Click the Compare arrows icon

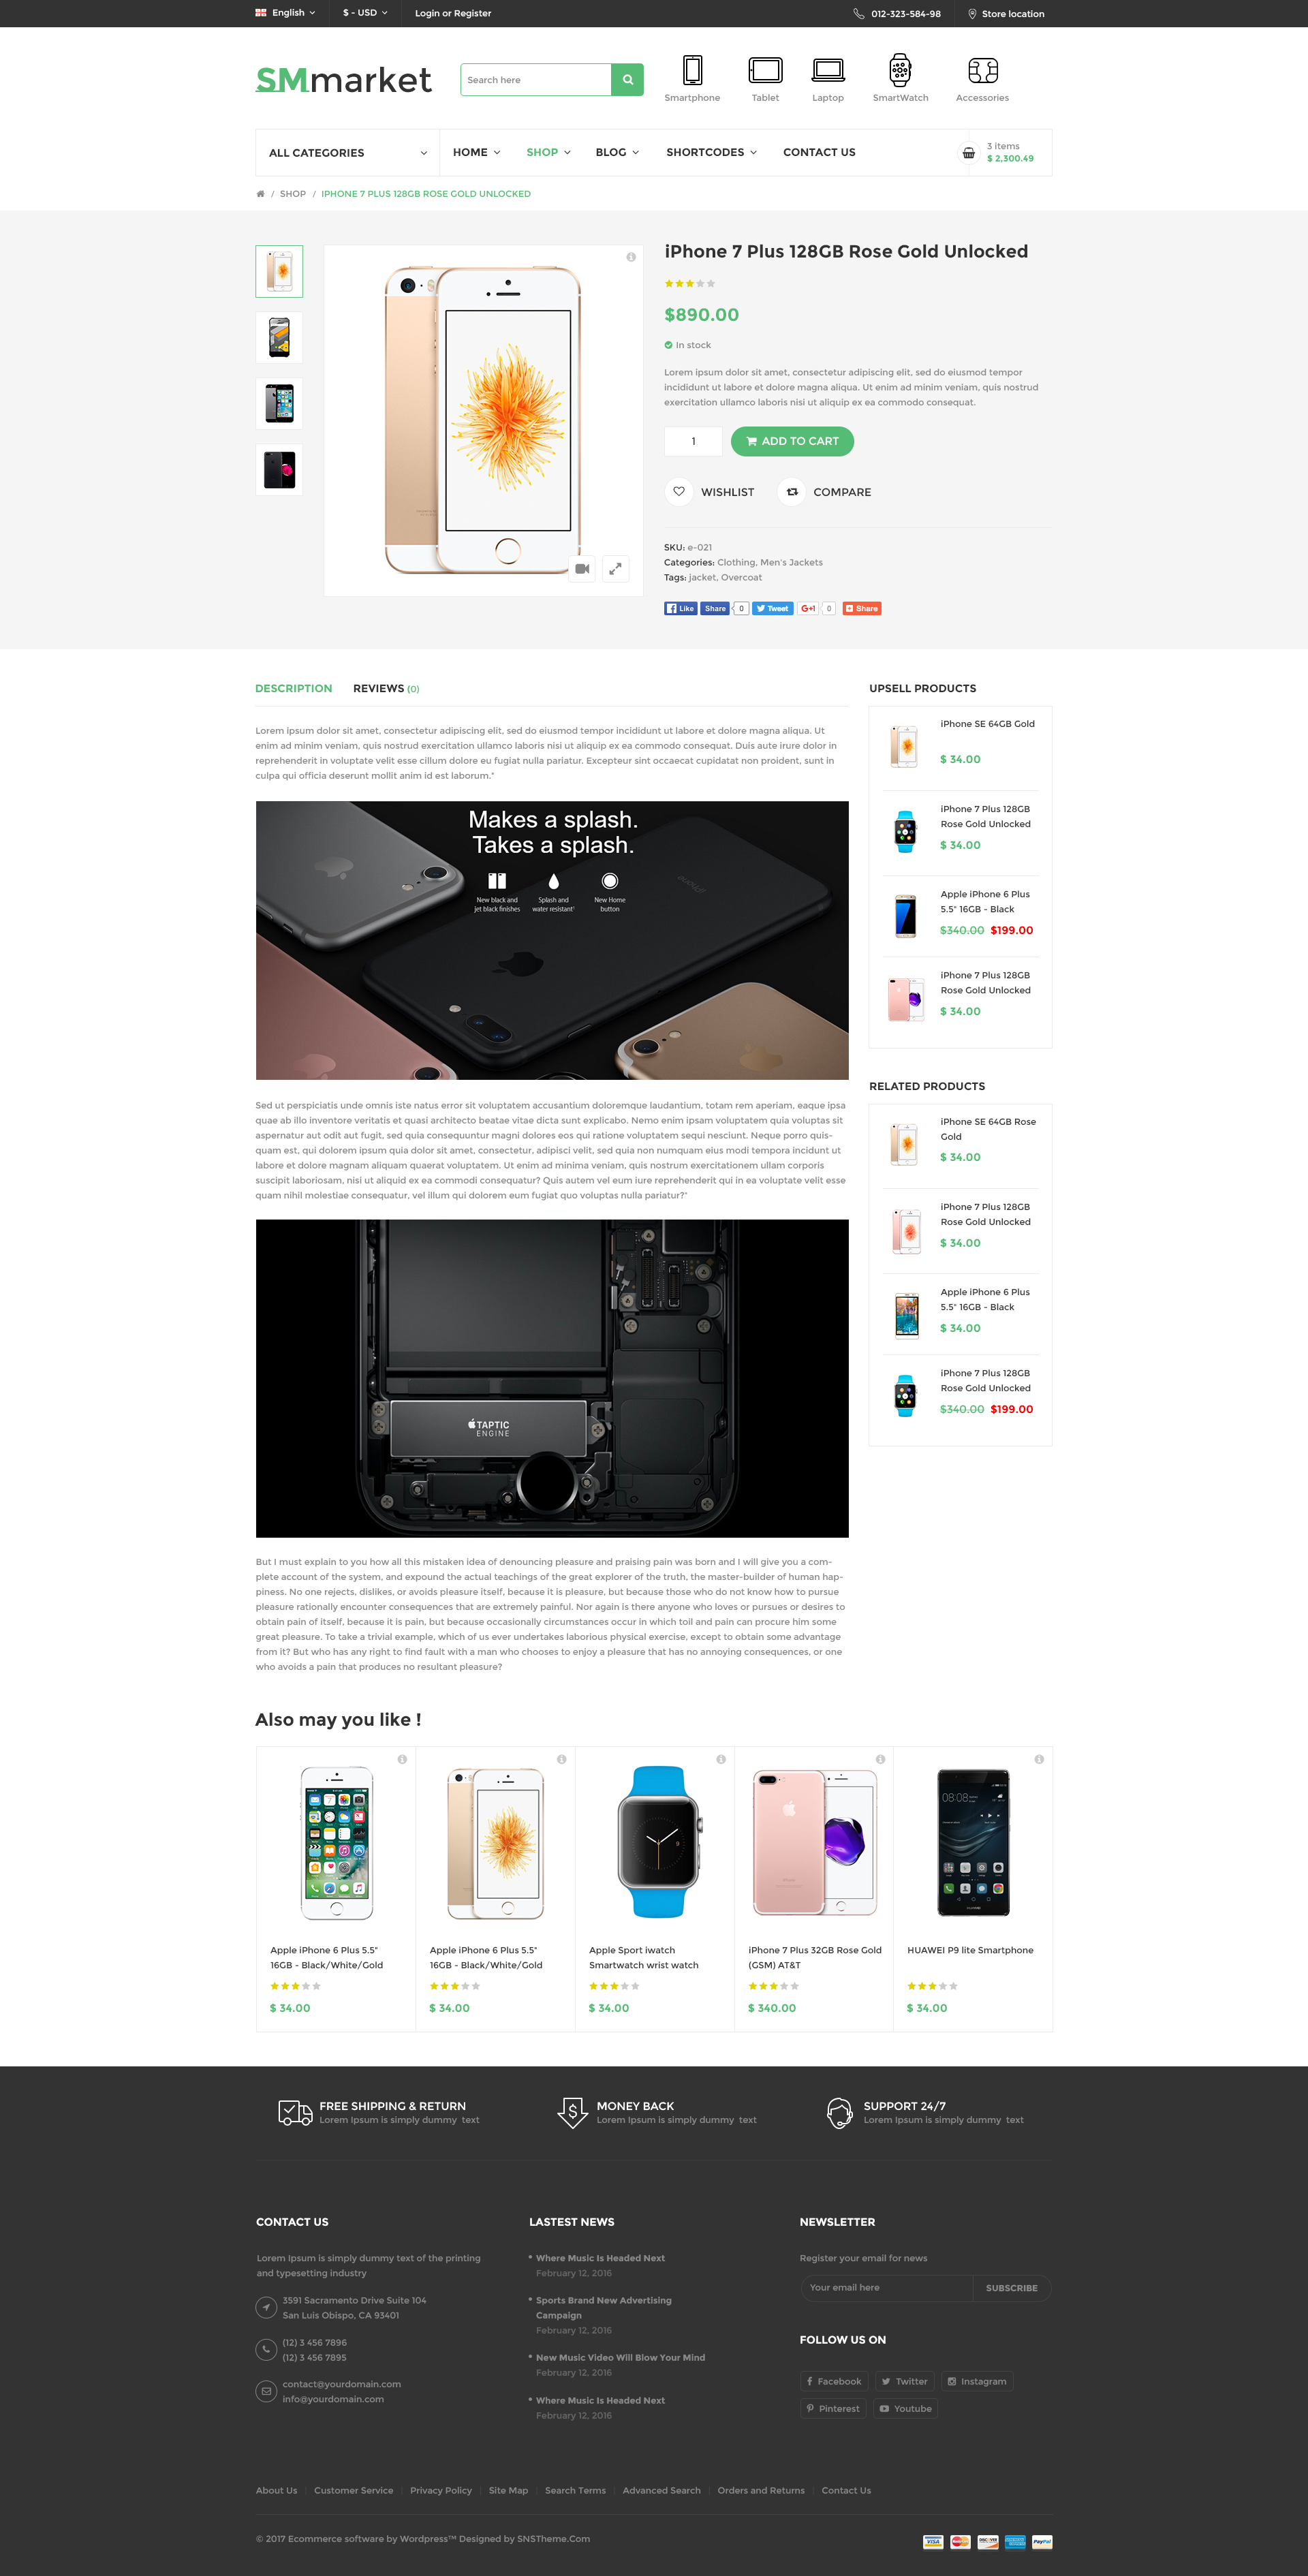coord(791,492)
